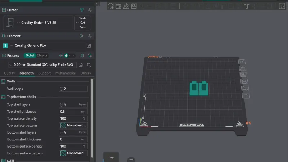Click the Auto orient toolbar icon
Screen dimensions: 288x162
click(x=126, y=6)
